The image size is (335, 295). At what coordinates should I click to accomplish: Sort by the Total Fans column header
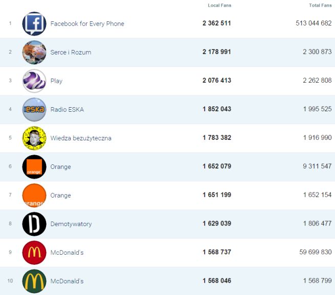[x=320, y=6]
